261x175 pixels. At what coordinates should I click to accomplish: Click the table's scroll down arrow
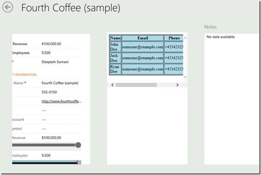(185, 76)
